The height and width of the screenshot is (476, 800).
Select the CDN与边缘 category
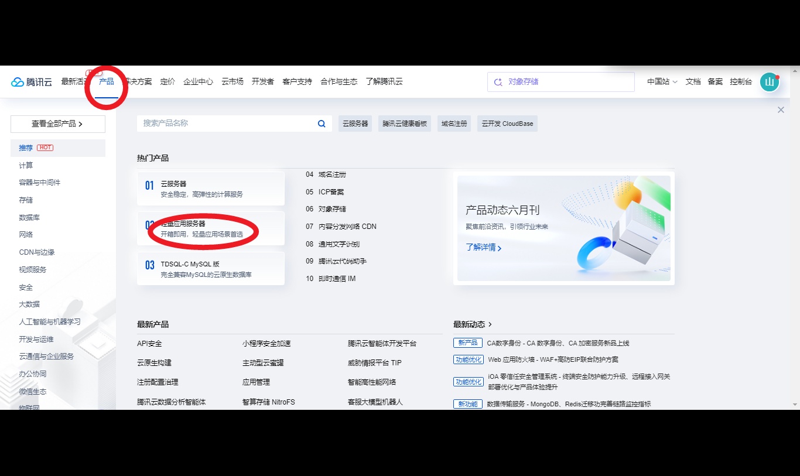click(x=37, y=252)
